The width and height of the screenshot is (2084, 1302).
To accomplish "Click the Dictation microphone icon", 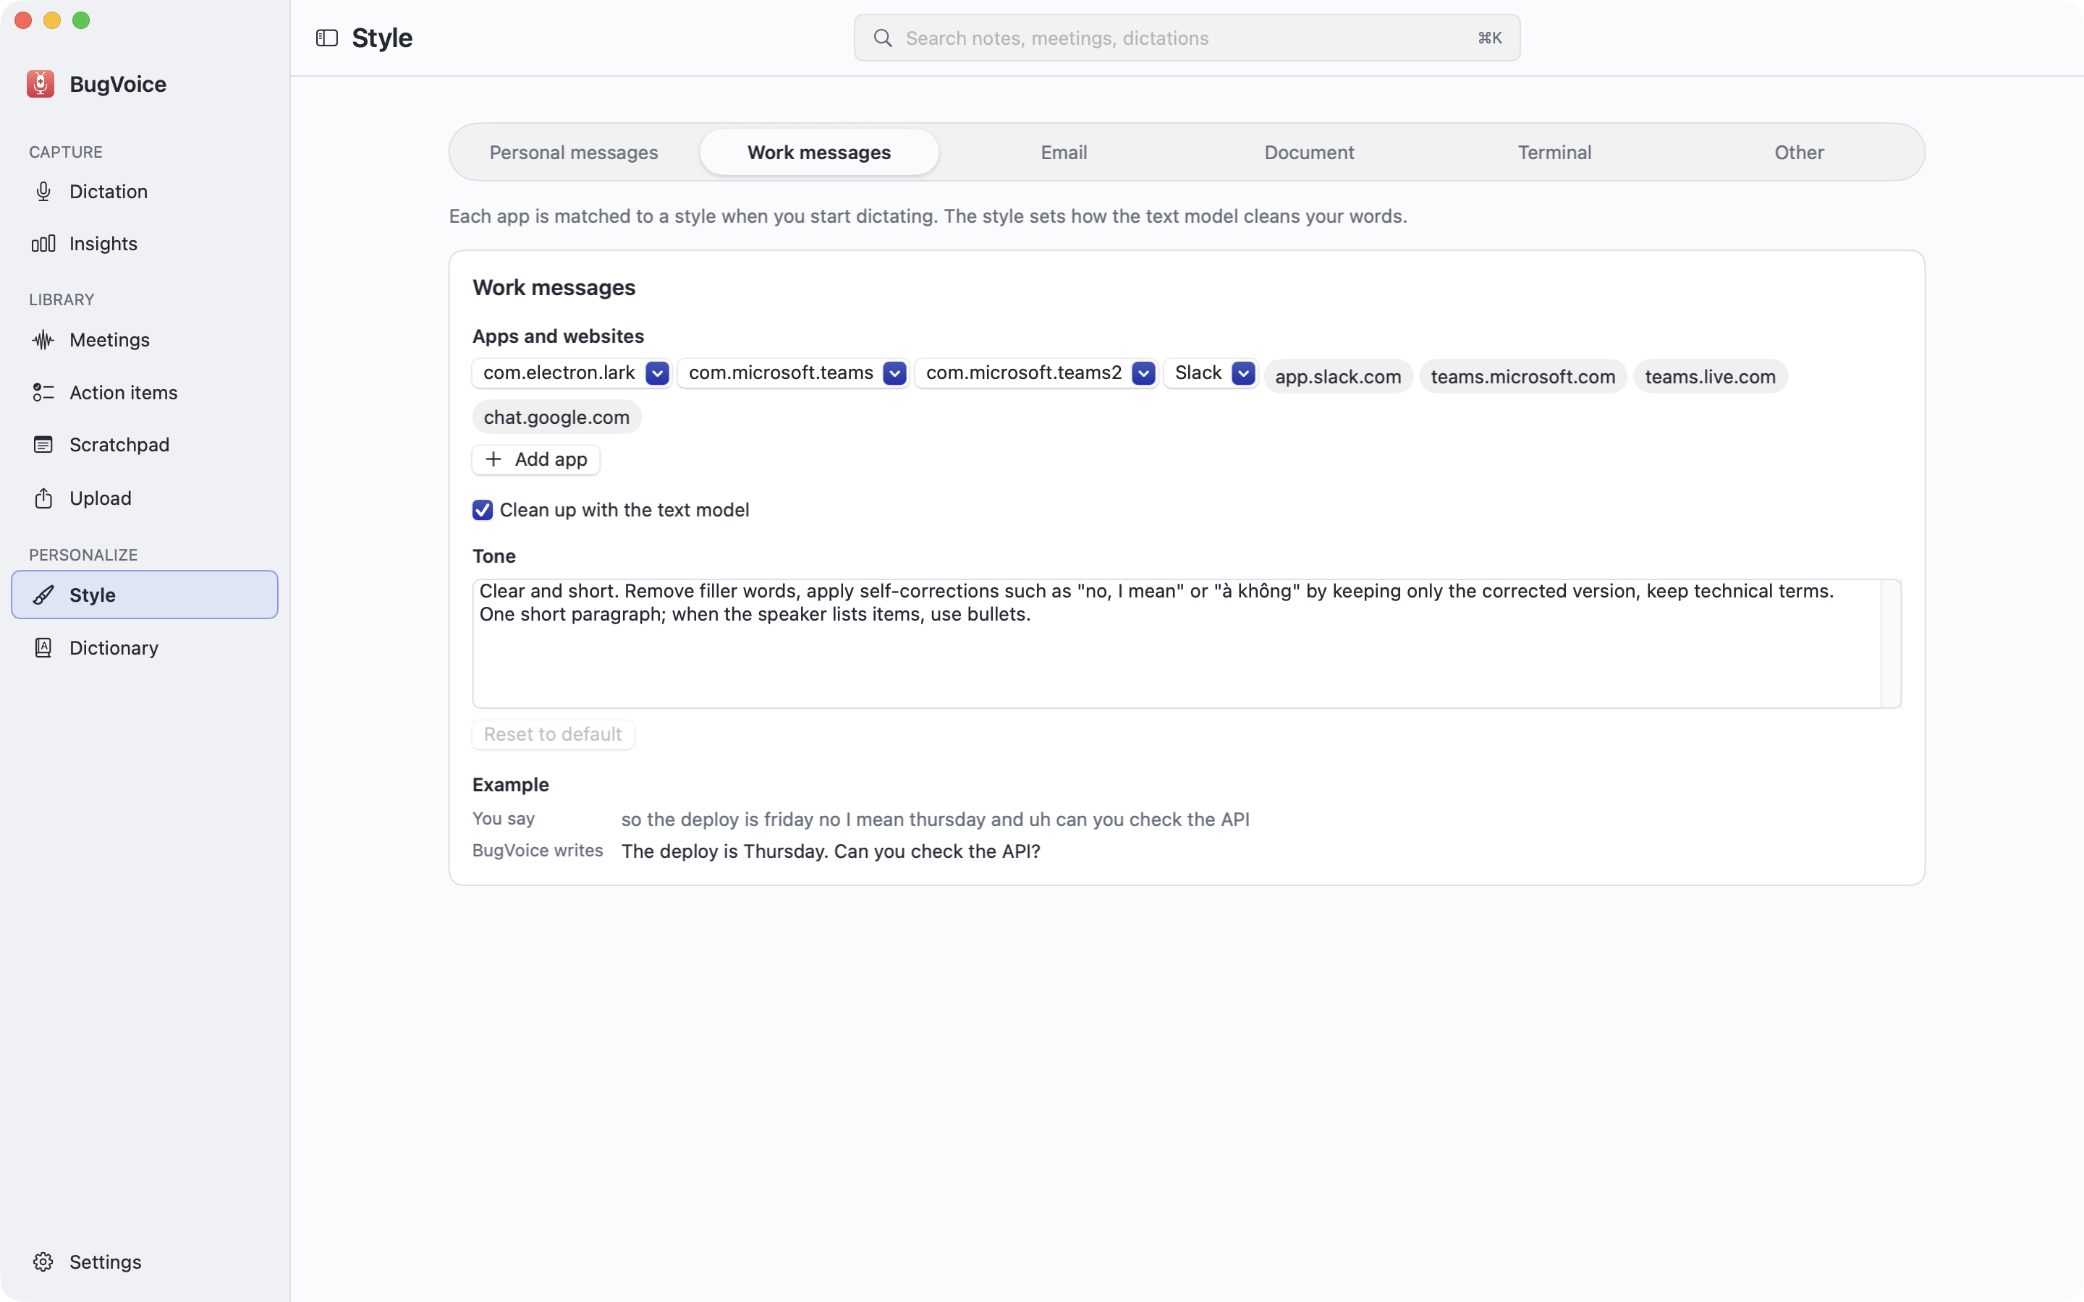I will point(43,191).
